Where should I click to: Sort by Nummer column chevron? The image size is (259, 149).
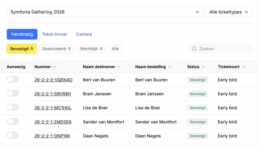[x=55, y=67]
